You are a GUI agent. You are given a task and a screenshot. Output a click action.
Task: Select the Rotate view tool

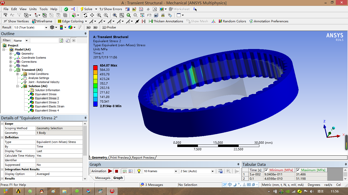(85, 15)
